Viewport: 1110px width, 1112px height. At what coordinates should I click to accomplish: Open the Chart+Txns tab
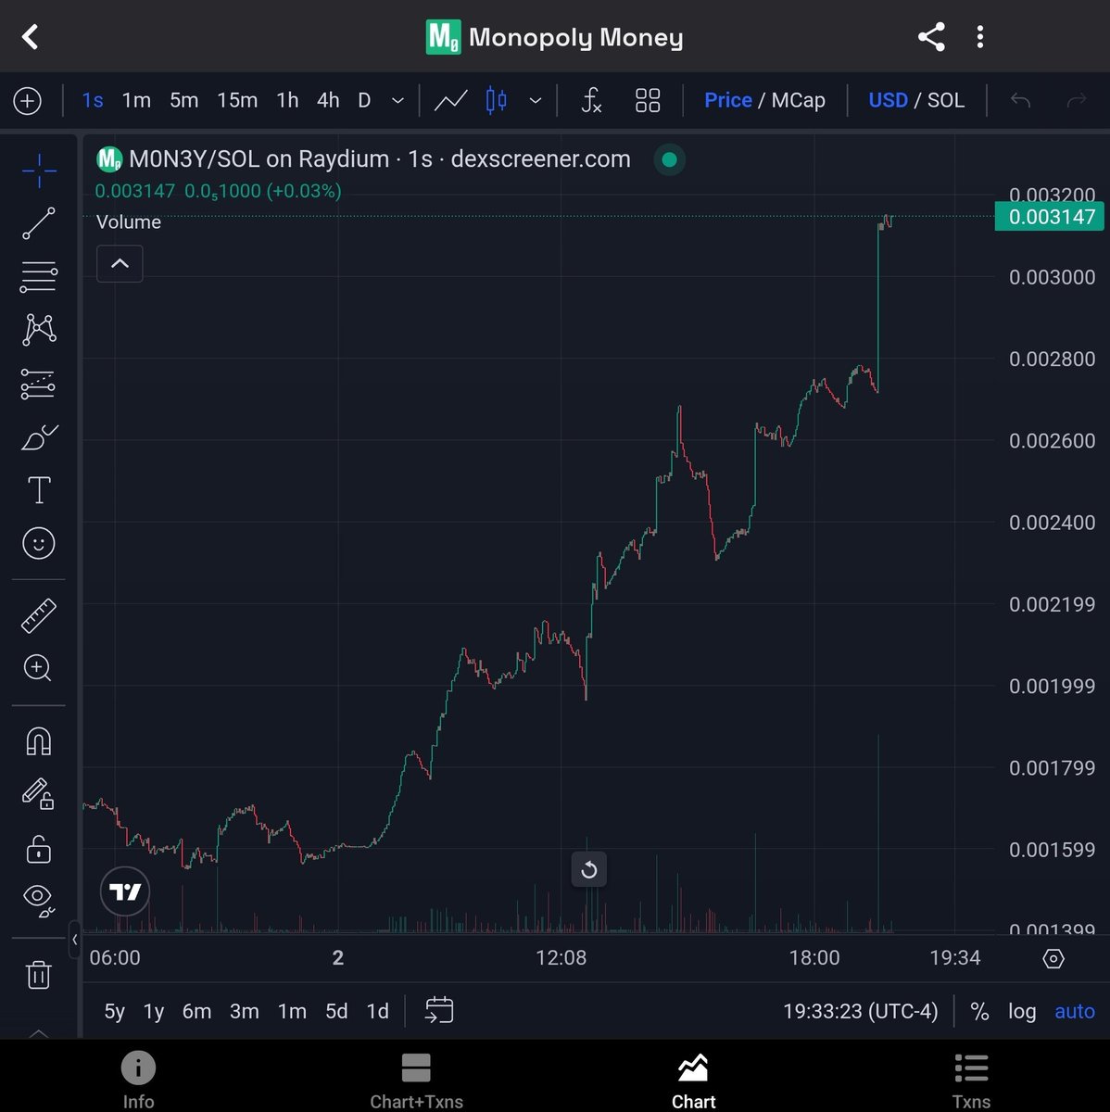click(x=416, y=1079)
